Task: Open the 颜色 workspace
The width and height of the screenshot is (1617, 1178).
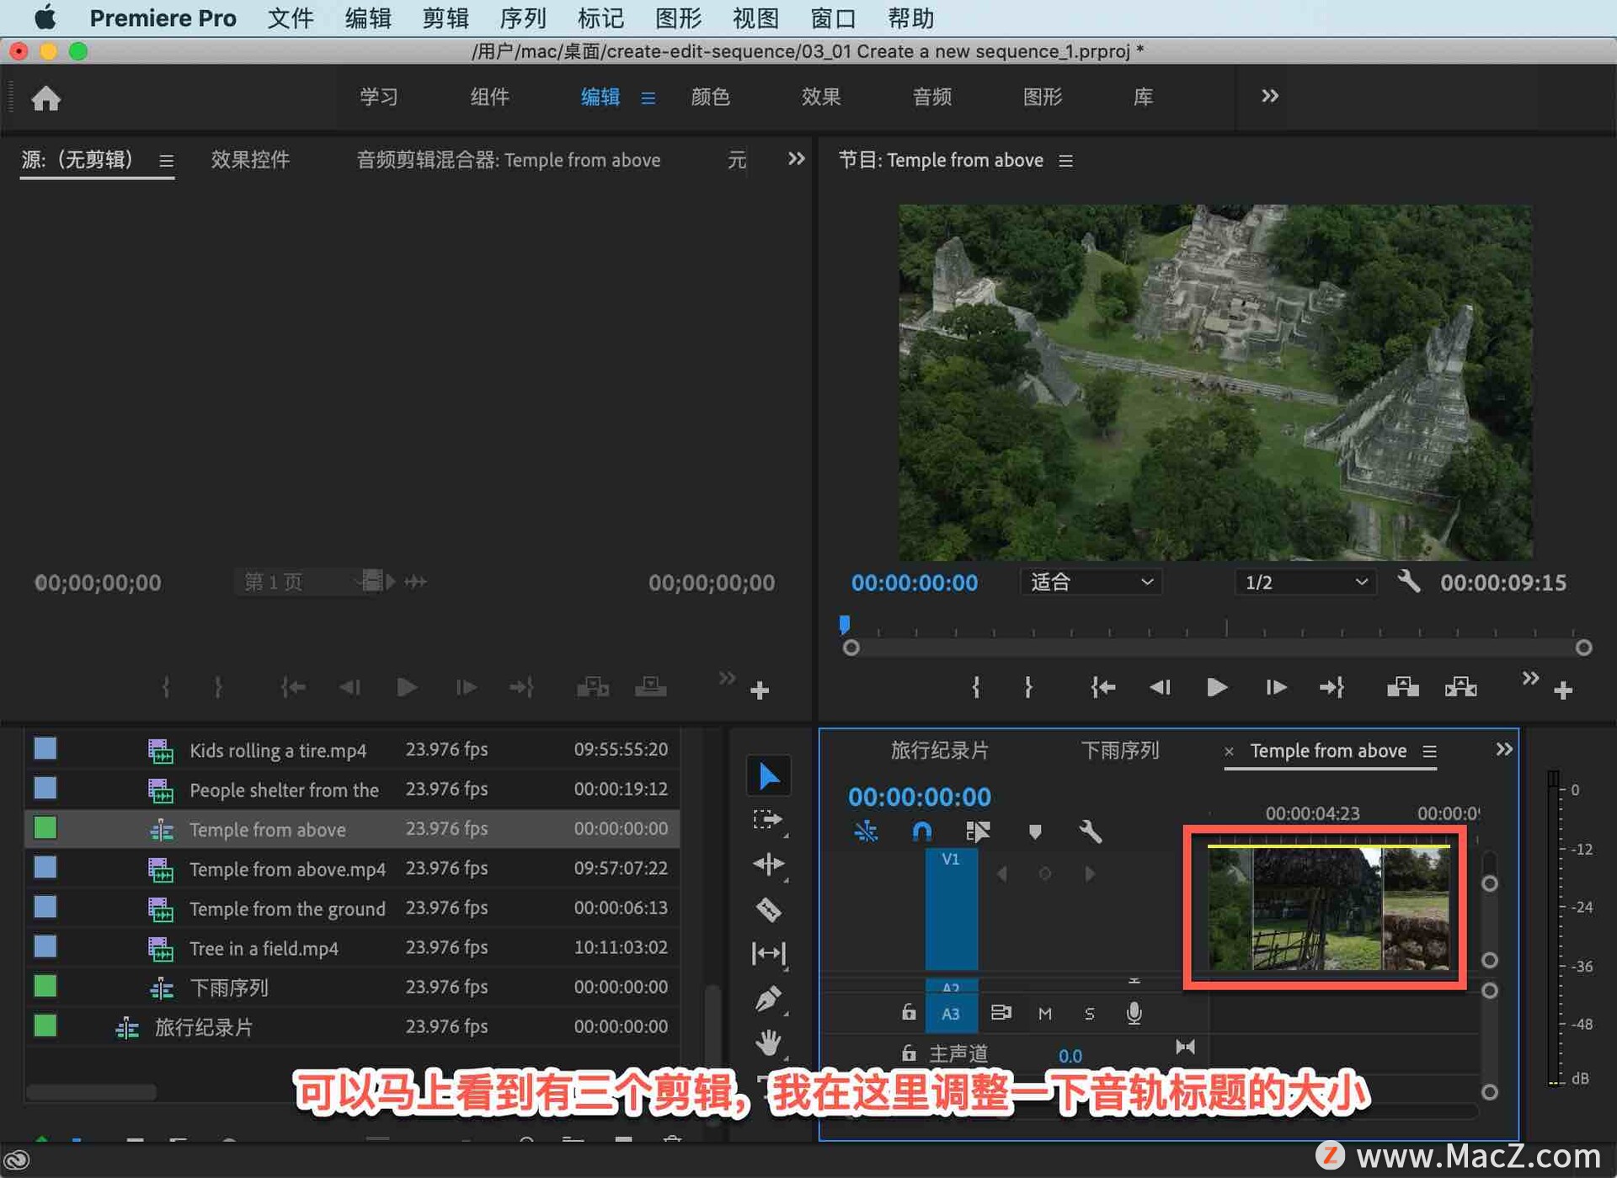Action: (x=710, y=97)
